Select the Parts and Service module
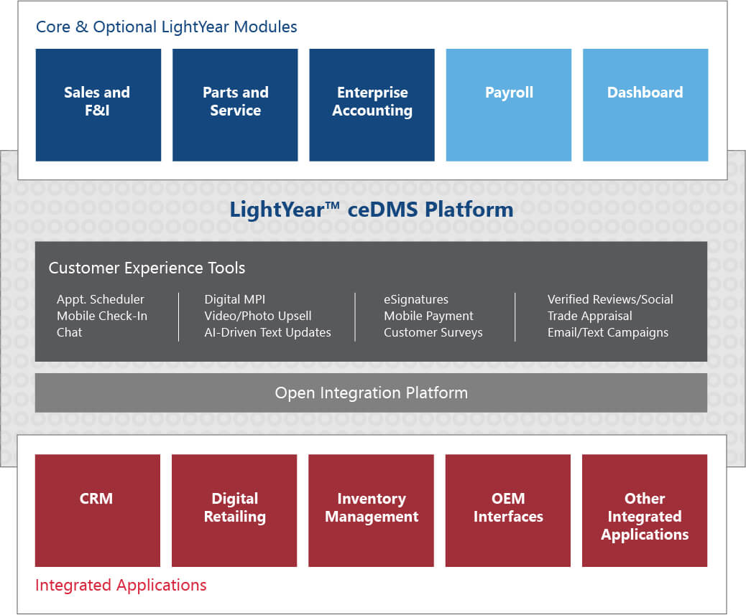The image size is (746, 615). pyautogui.click(x=235, y=105)
